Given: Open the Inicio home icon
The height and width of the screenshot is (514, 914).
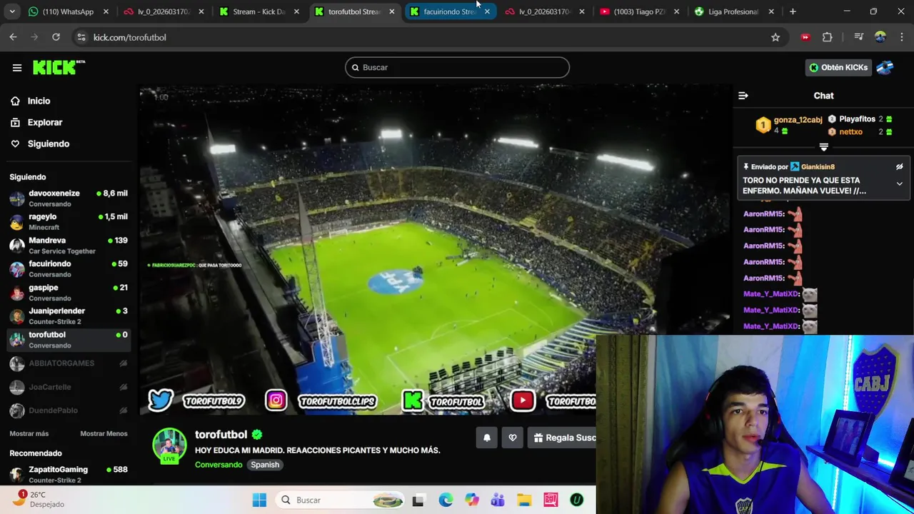Looking at the screenshot, I should coord(15,101).
